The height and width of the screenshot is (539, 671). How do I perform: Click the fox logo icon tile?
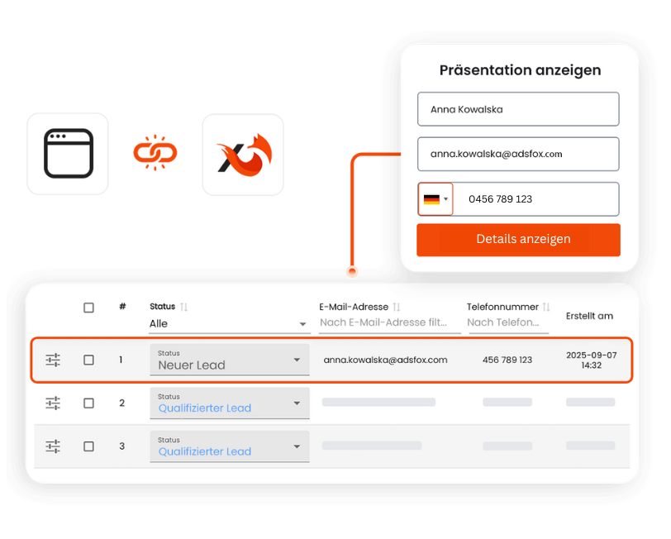243,155
